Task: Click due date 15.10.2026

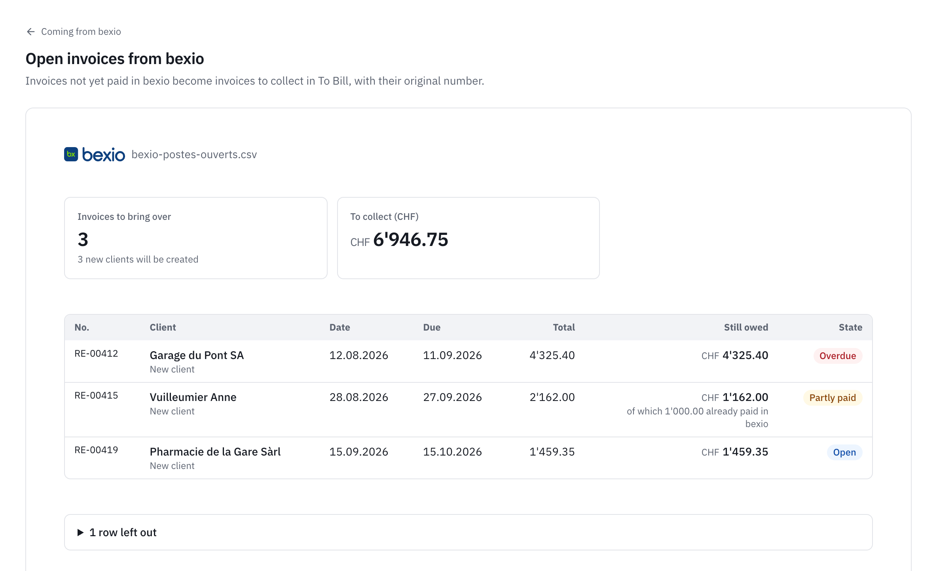Action: click(452, 452)
